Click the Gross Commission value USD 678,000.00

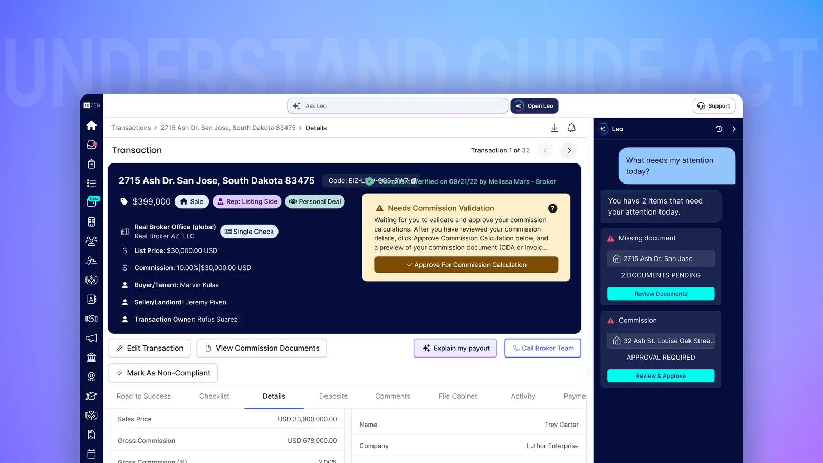(312, 441)
